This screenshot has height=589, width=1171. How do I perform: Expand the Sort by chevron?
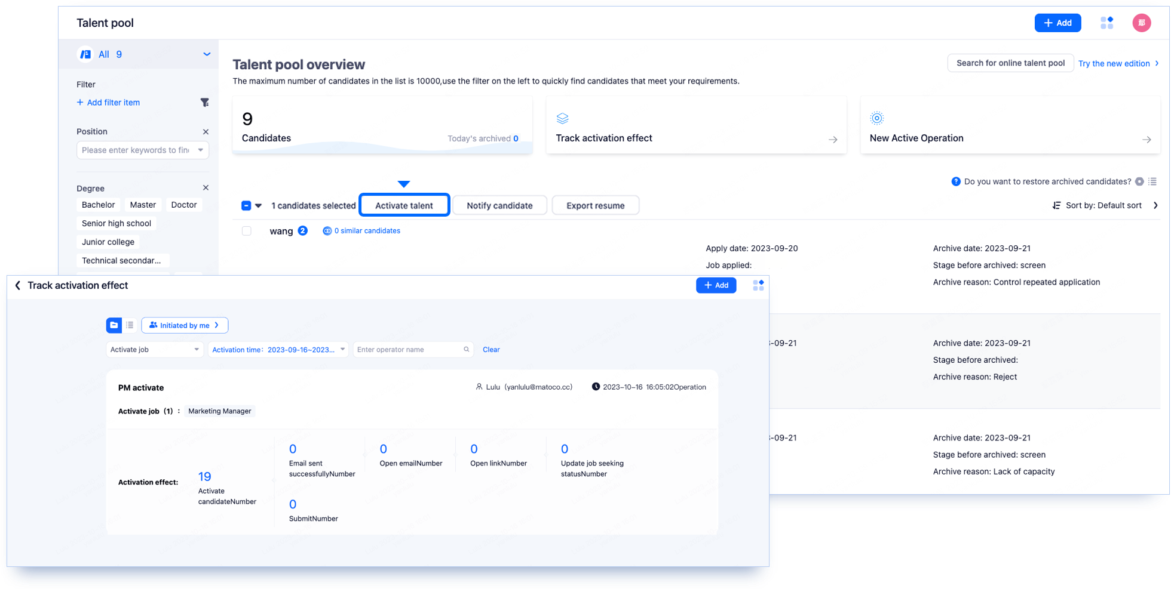[1155, 205]
